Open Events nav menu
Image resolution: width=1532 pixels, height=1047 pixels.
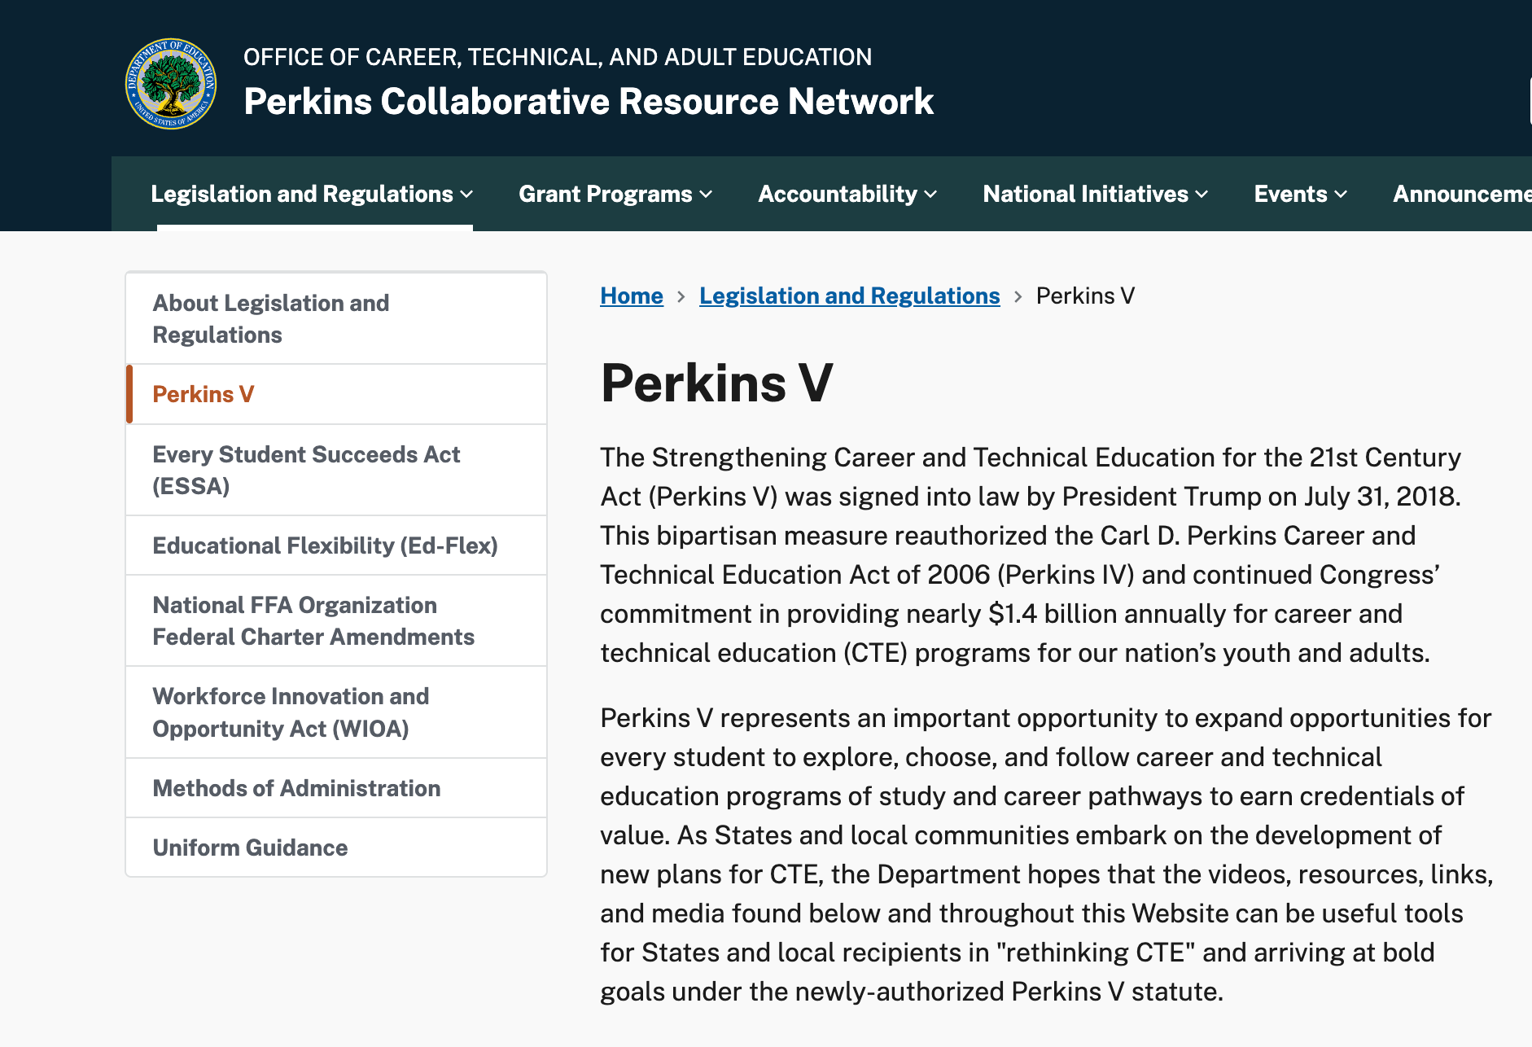(1301, 194)
